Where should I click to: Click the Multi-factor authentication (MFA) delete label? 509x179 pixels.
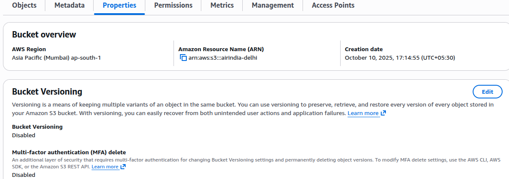(69, 152)
